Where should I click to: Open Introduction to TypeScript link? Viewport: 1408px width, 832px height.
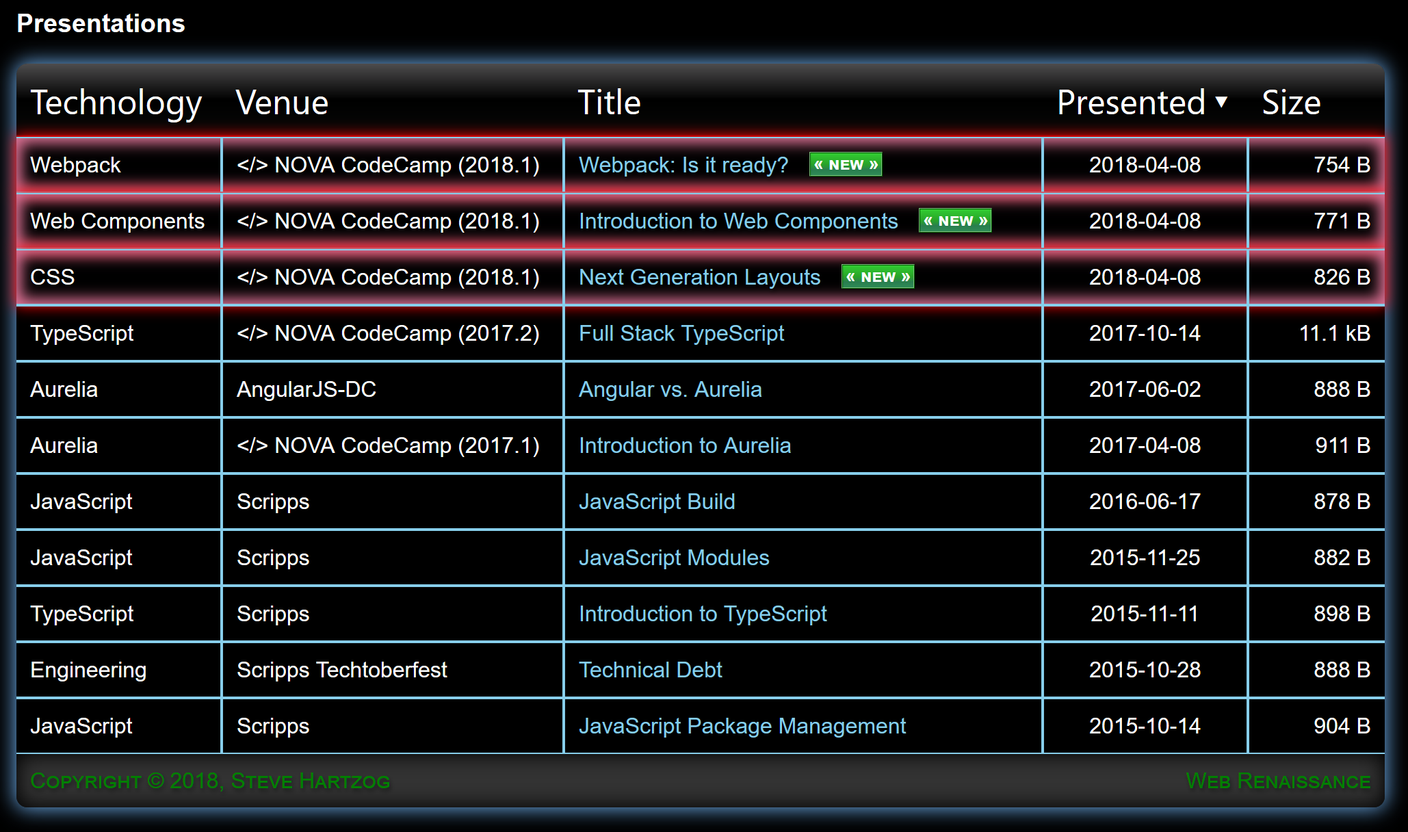click(702, 614)
